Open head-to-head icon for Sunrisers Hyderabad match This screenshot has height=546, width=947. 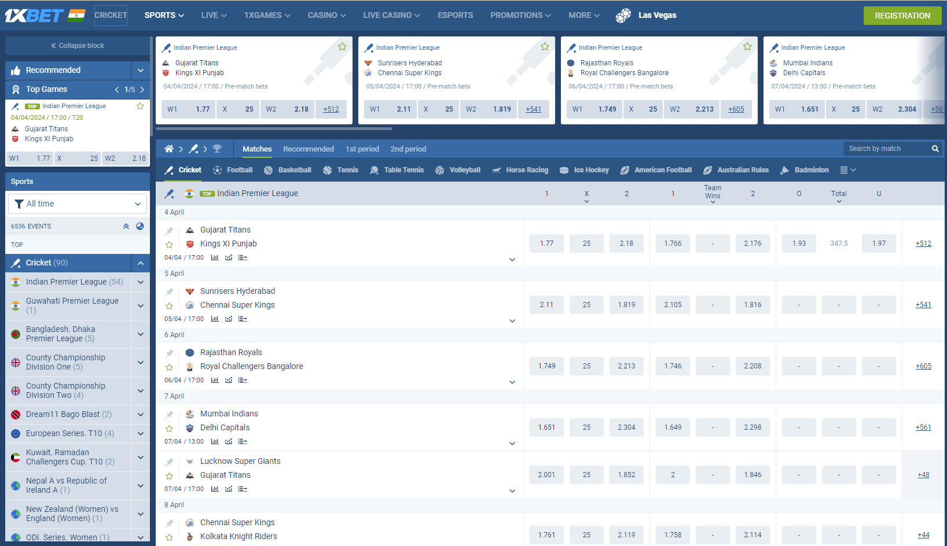[229, 319]
